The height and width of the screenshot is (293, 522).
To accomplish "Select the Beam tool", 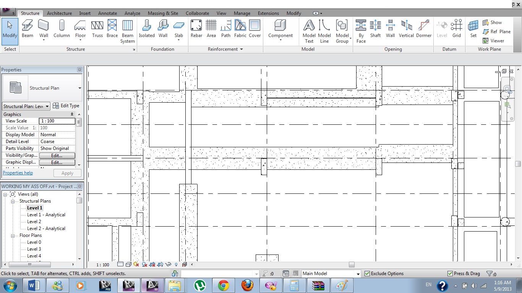I will (x=27, y=29).
